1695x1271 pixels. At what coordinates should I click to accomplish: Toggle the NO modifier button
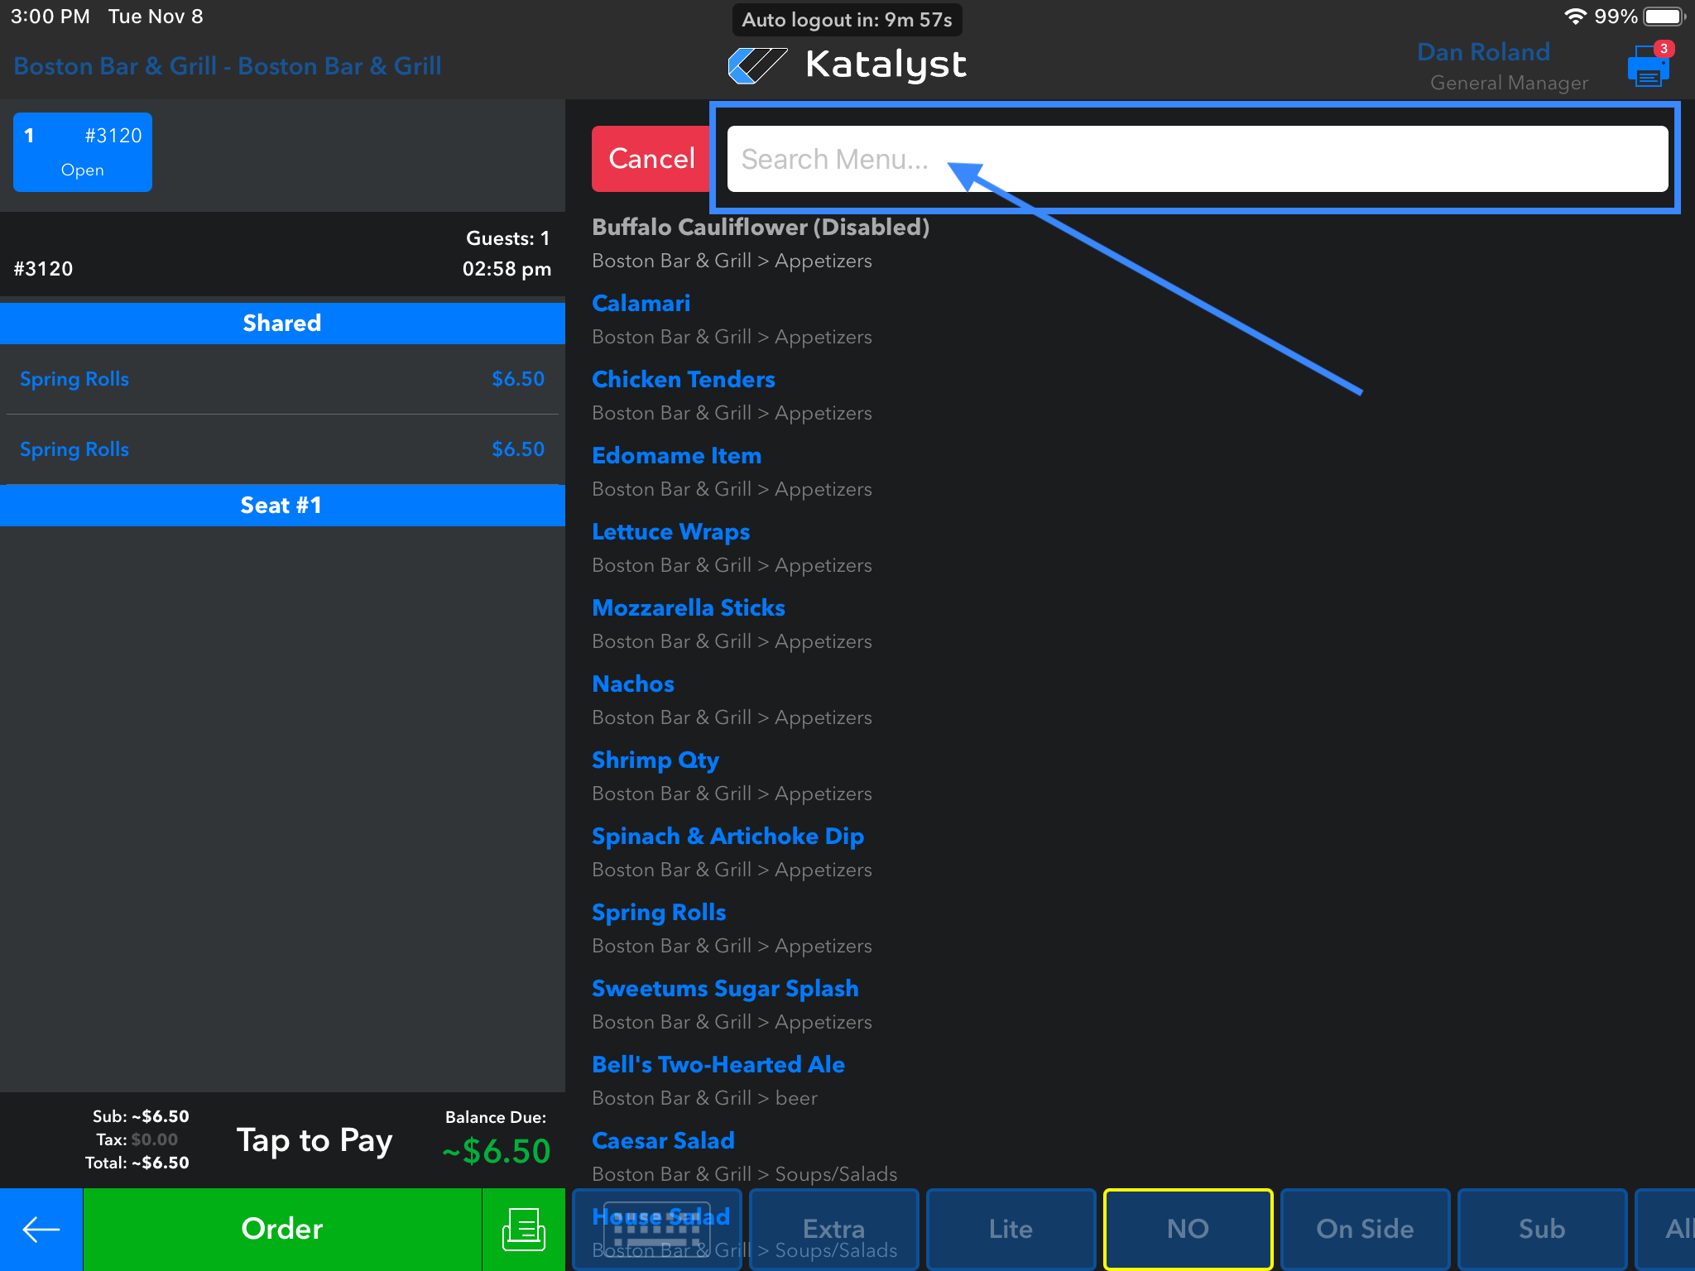click(1188, 1229)
